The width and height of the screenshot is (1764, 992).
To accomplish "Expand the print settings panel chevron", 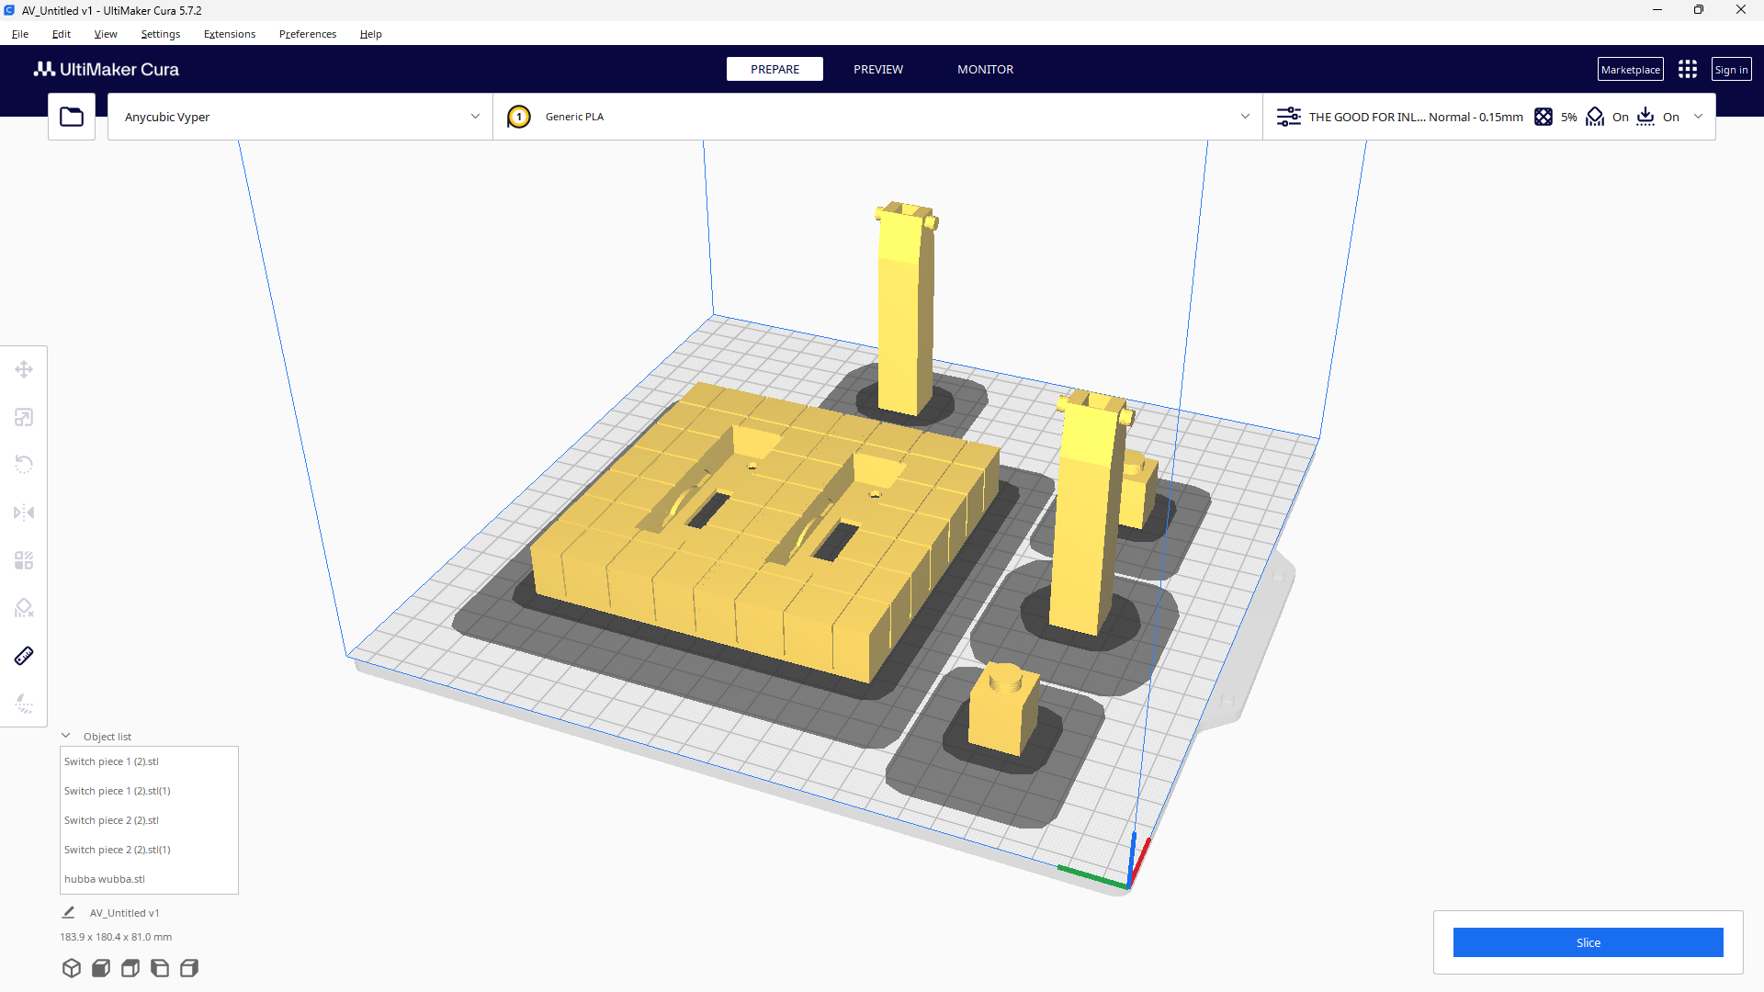I will click(x=1699, y=117).
